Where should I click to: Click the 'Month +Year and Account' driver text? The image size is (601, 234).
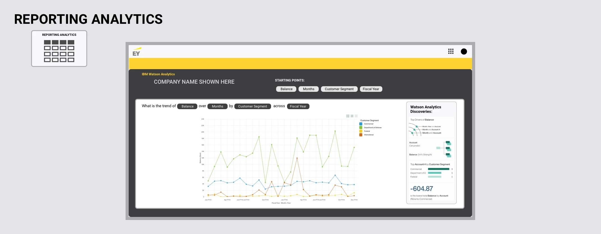(431, 127)
